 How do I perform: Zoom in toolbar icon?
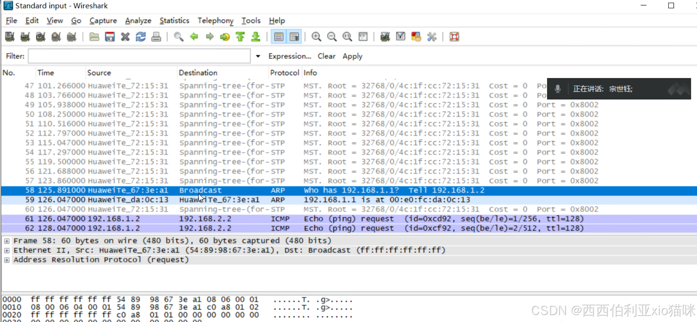coord(317,37)
